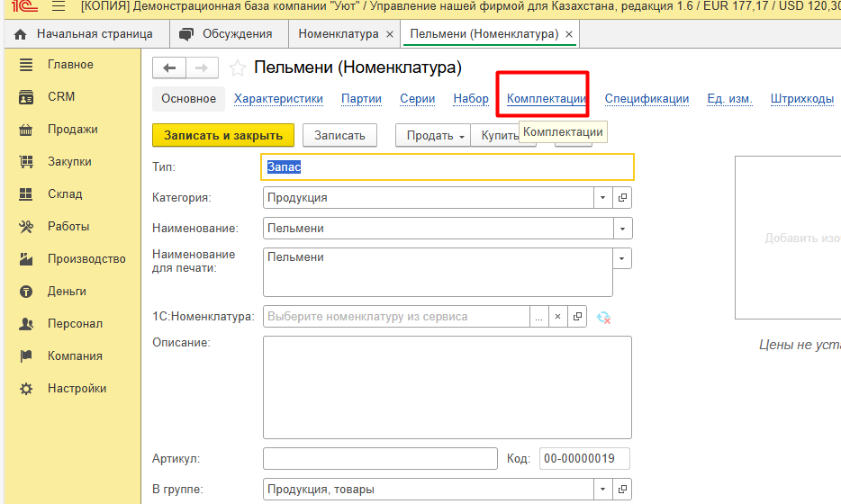841x504 pixels.
Task: Expand the В группе dropdown
Action: [x=602, y=490]
